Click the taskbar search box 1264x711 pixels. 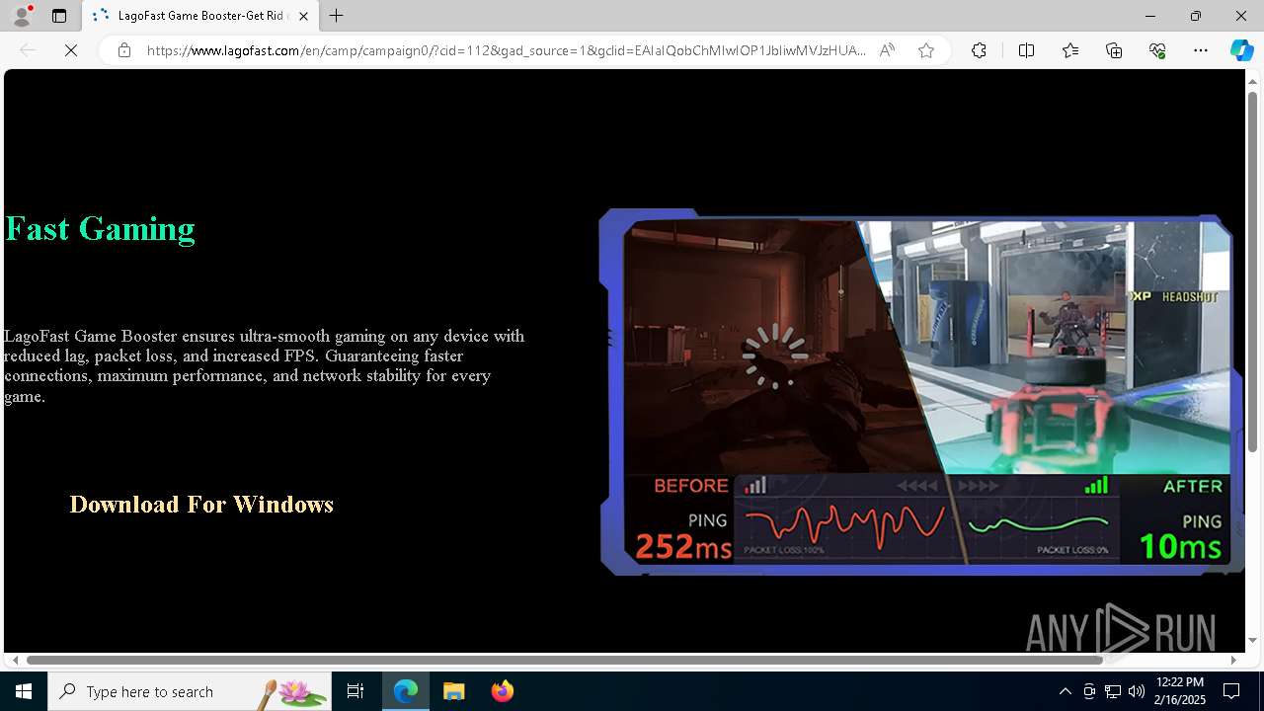coord(190,691)
